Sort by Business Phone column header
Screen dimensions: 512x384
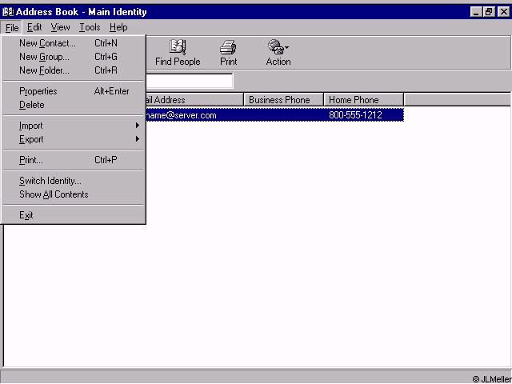click(283, 100)
